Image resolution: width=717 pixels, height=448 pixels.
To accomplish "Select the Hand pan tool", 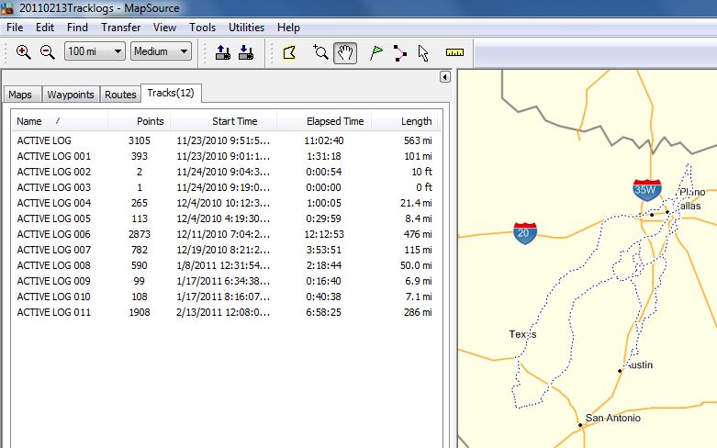I will tap(345, 52).
